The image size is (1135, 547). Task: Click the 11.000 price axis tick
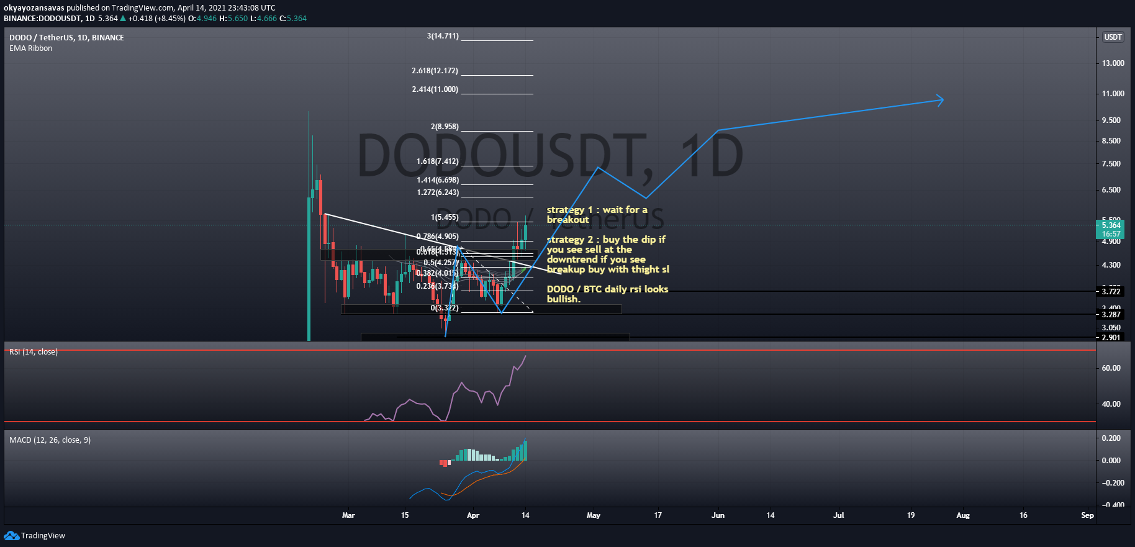[x=1113, y=94]
